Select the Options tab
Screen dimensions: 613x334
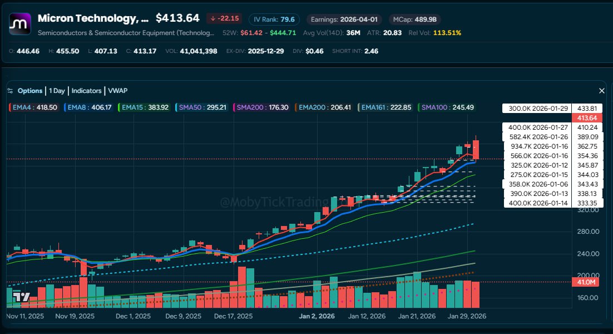tap(30, 91)
